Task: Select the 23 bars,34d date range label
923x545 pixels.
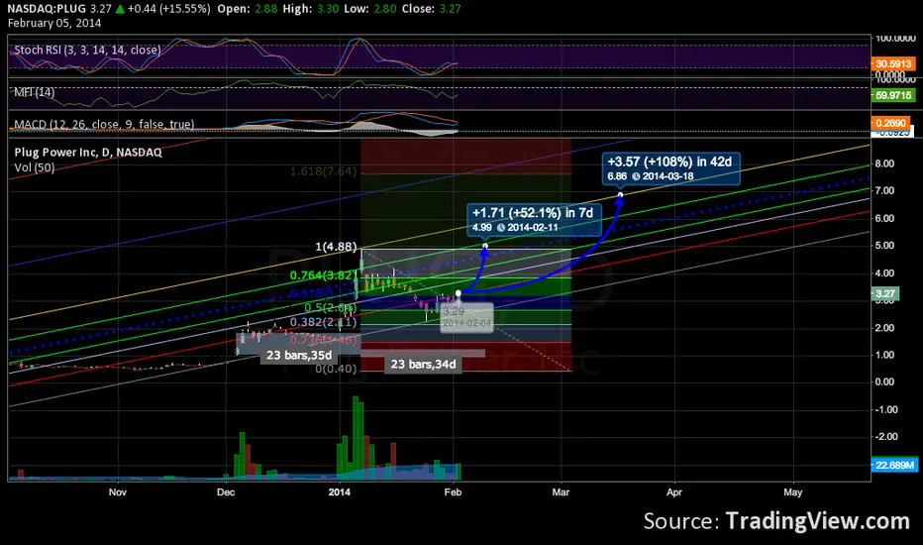Action: click(x=423, y=364)
